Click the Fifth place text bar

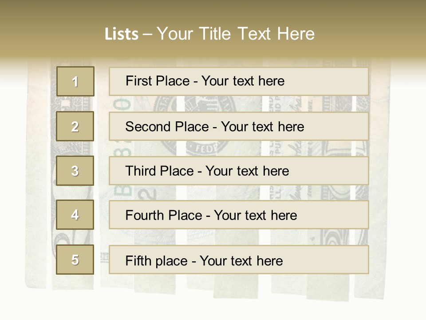click(239, 260)
